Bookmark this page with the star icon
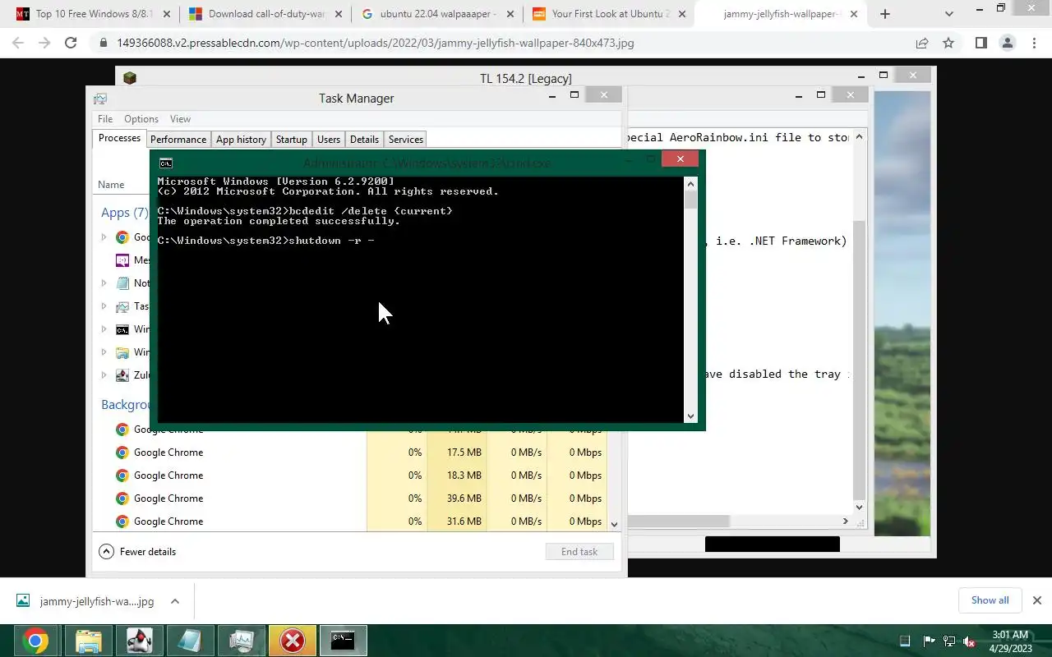 (x=948, y=43)
